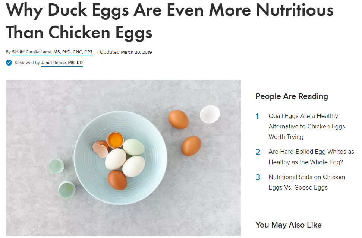Click the number 2 ranking item
This screenshot has height=238, width=362.
click(x=258, y=152)
